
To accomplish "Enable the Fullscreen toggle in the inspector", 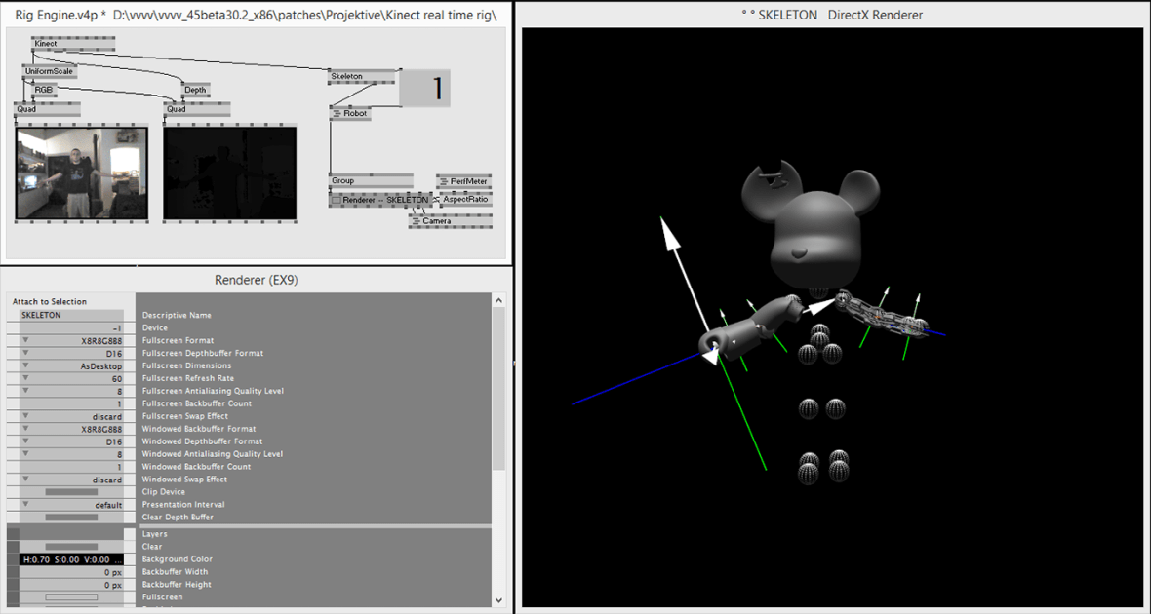I will click(x=71, y=597).
